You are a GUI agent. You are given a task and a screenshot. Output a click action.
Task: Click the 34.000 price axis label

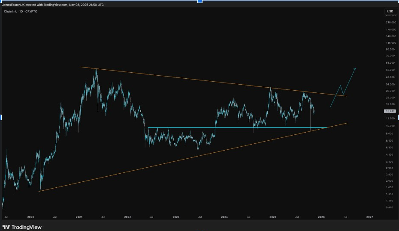(391, 84)
